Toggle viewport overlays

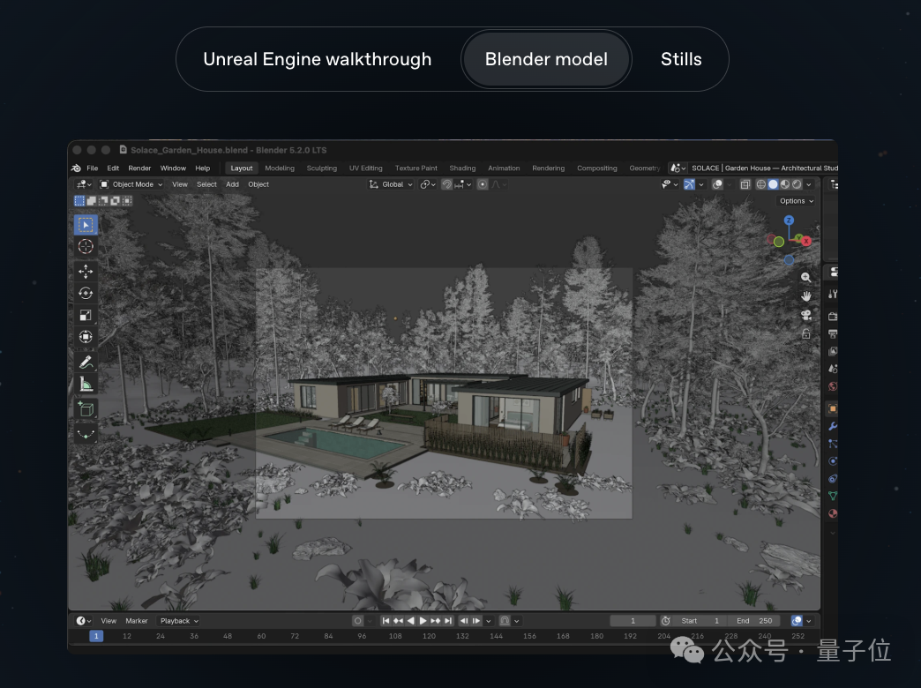point(717,184)
